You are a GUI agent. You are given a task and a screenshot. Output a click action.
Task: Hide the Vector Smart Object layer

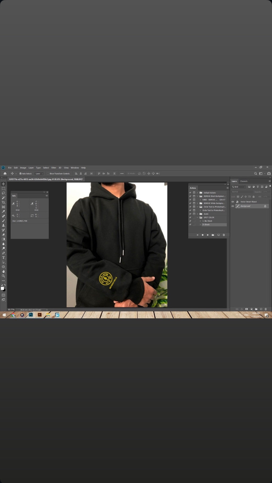click(x=233, y=202)
